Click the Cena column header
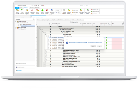Image resolution: width=138 pixels, height=96 pixels. pos(96,24)
